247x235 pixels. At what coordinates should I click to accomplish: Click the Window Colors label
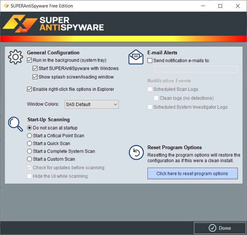(43, 104)
